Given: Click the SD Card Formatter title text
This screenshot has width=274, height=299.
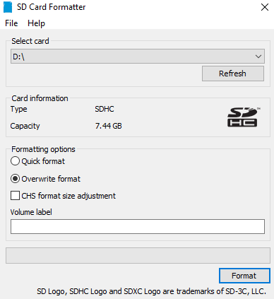Looking at the screenshot, I should coord(51,7).
